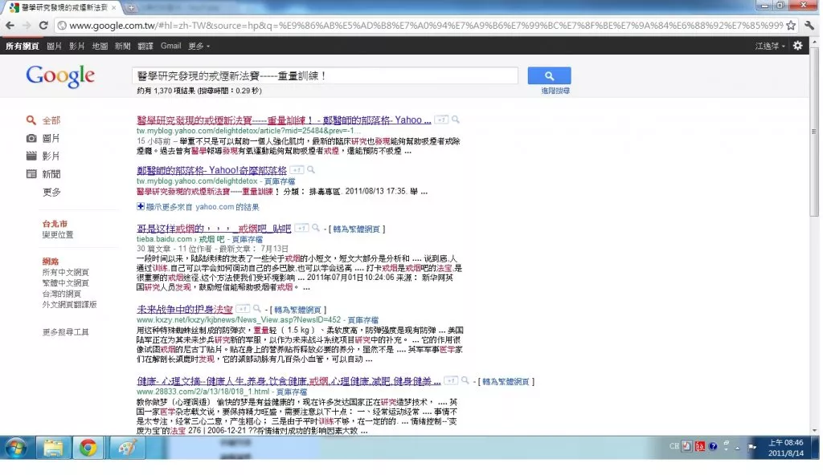The width and height of the screenshot is (823, 475).
Task: Click the blue search magnifier button
Action: [549, 75]
